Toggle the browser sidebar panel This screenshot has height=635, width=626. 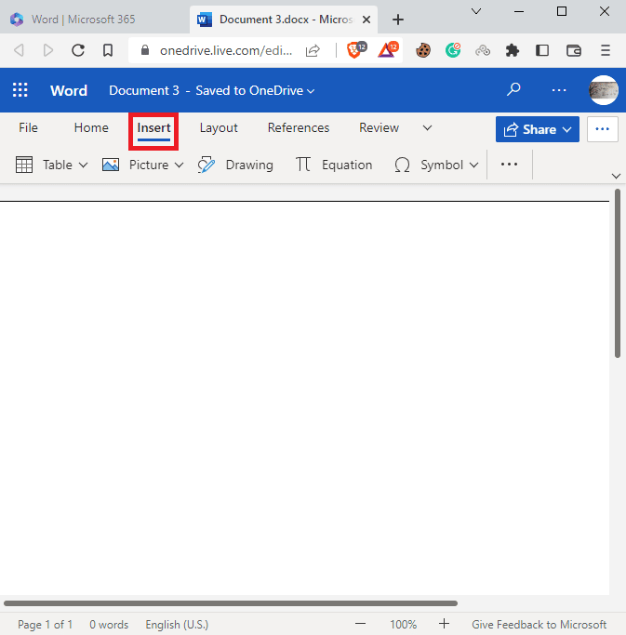point(542,50)
